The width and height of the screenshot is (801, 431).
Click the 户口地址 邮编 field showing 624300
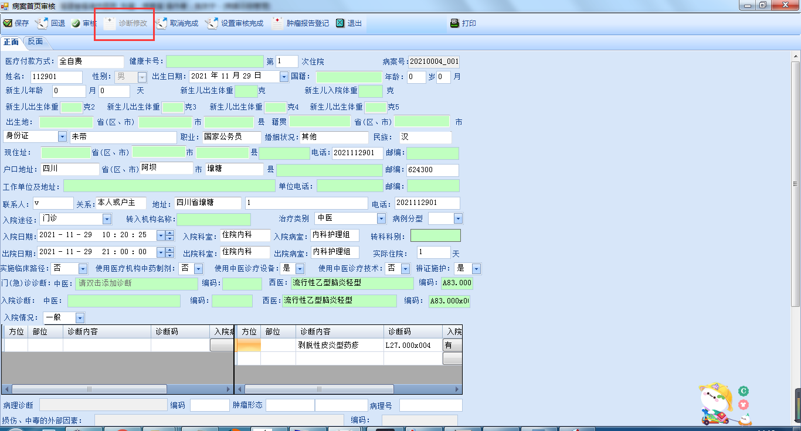[433, 169]
